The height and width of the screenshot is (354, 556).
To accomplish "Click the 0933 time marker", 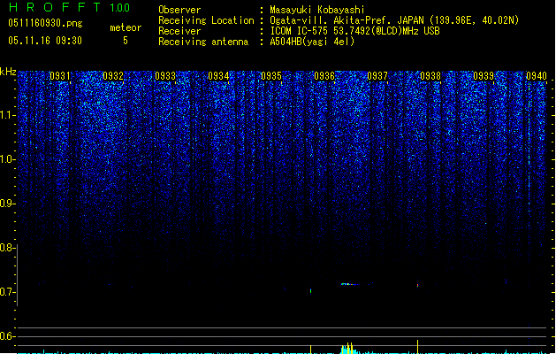I will click(x=165, y=76).
